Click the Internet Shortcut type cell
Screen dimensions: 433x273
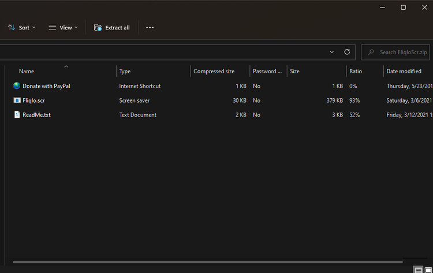click(140, 86)
